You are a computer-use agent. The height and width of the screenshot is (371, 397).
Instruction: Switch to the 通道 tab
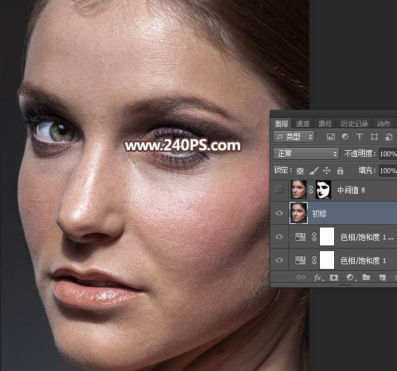pyautogui.click(x=303, y=124)
